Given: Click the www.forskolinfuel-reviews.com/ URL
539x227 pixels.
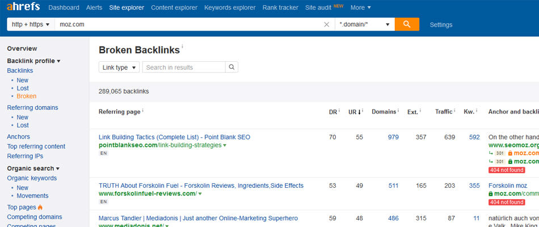Looking at the screenshot, I should click(148, 194).
